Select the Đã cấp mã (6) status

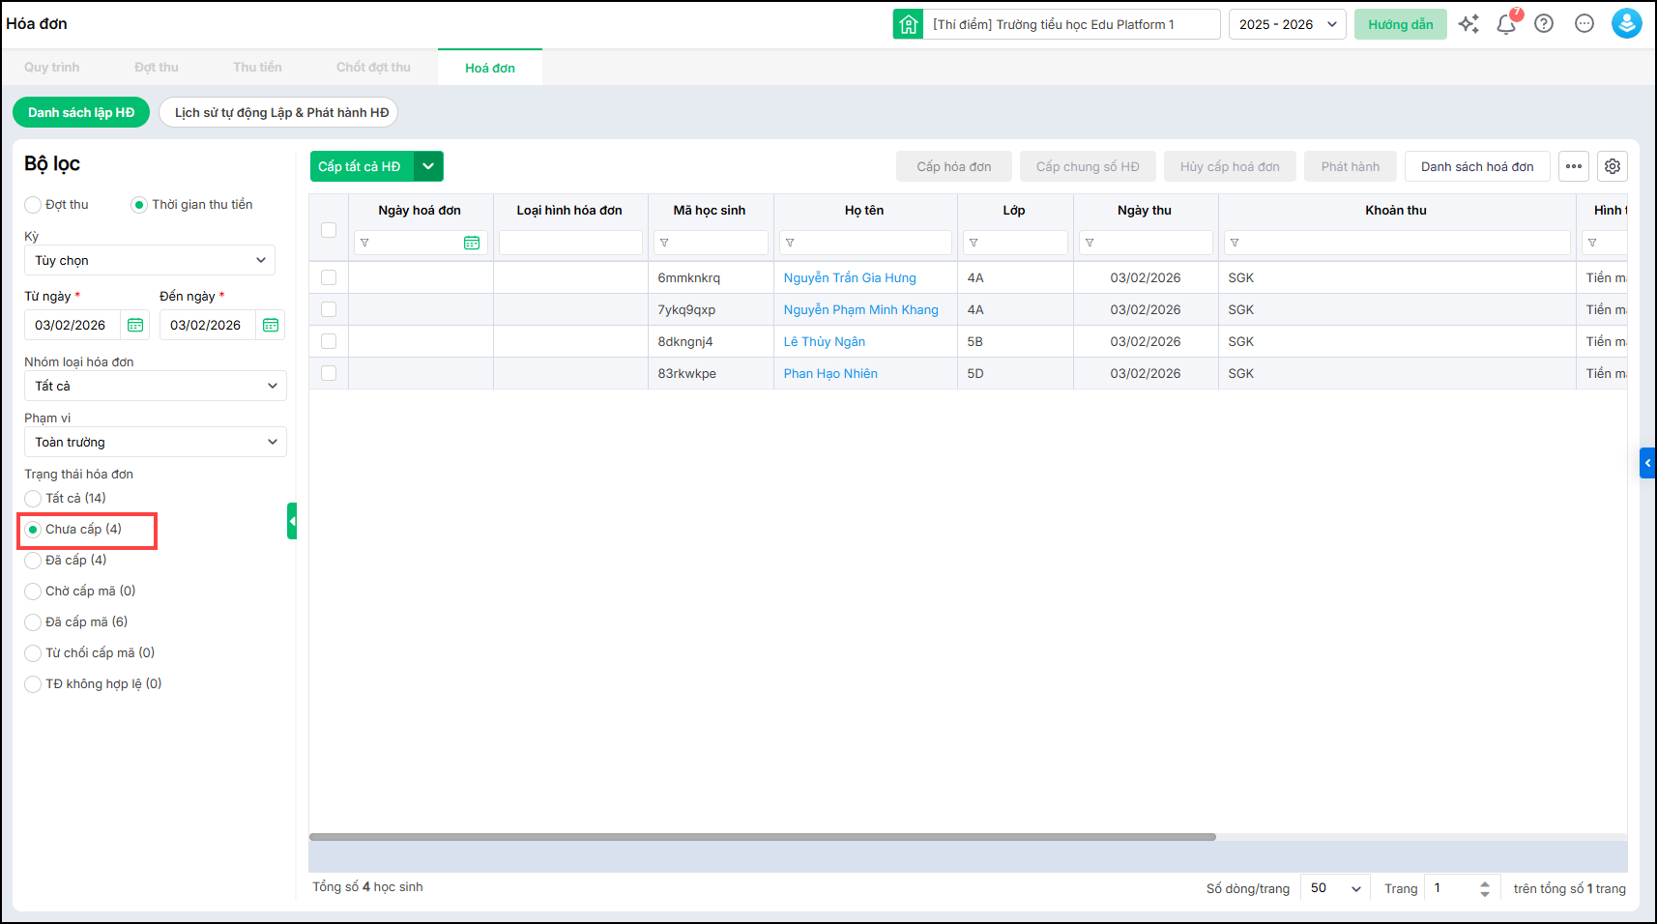click(34, 622)
